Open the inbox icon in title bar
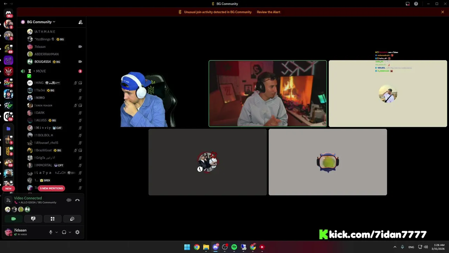Viewport: 449px width, 253px height. pos(408,4)
